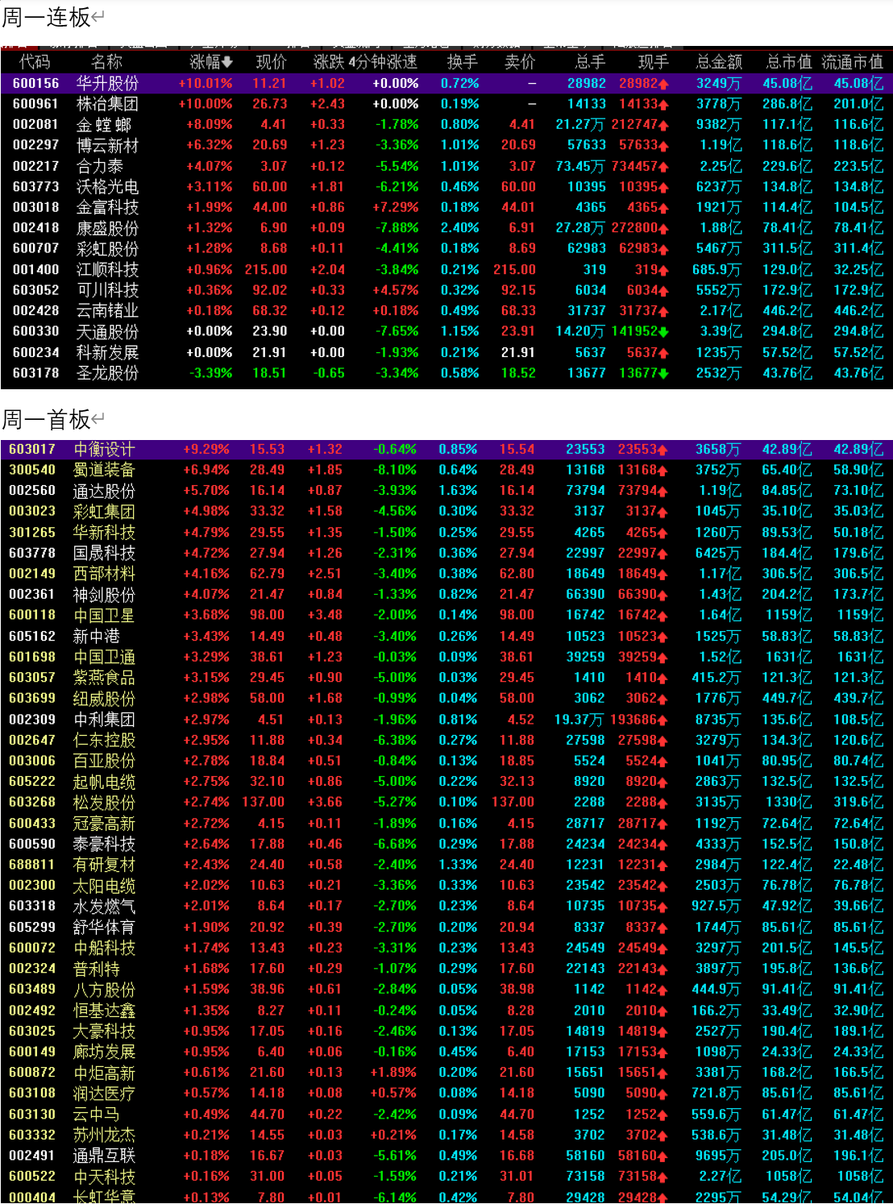The image size is (893, 1204).
Task: Open the 神剑股份 row
Action: pyautogui.click(x=446, y=595)
